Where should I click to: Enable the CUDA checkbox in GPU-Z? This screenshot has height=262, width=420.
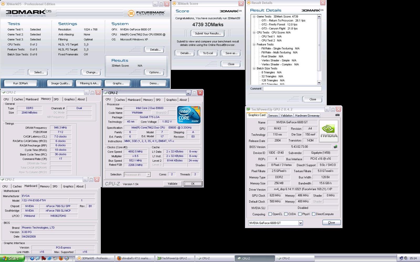pyautogui.click(x=286, y=214)
